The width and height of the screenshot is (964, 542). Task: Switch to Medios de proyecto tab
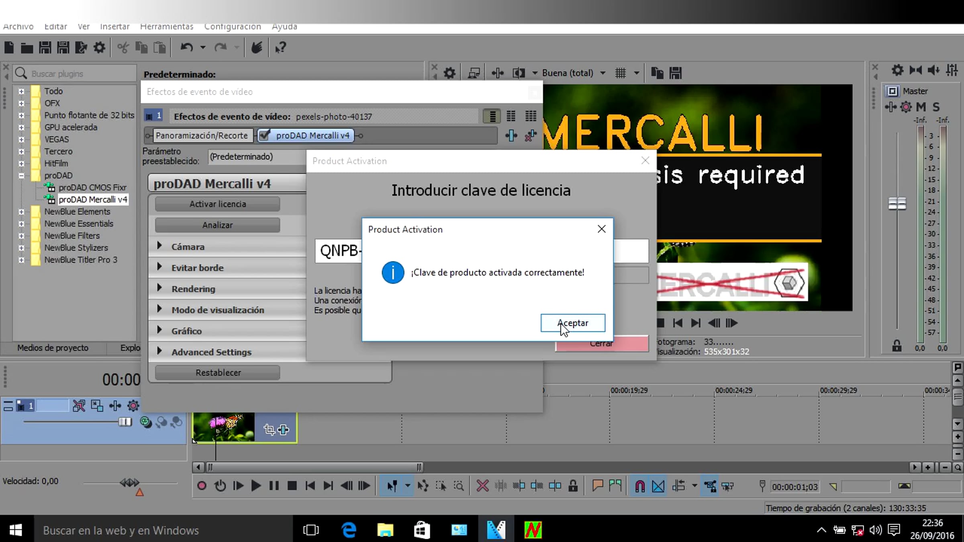pyautogui.click(x=53, y=348)
